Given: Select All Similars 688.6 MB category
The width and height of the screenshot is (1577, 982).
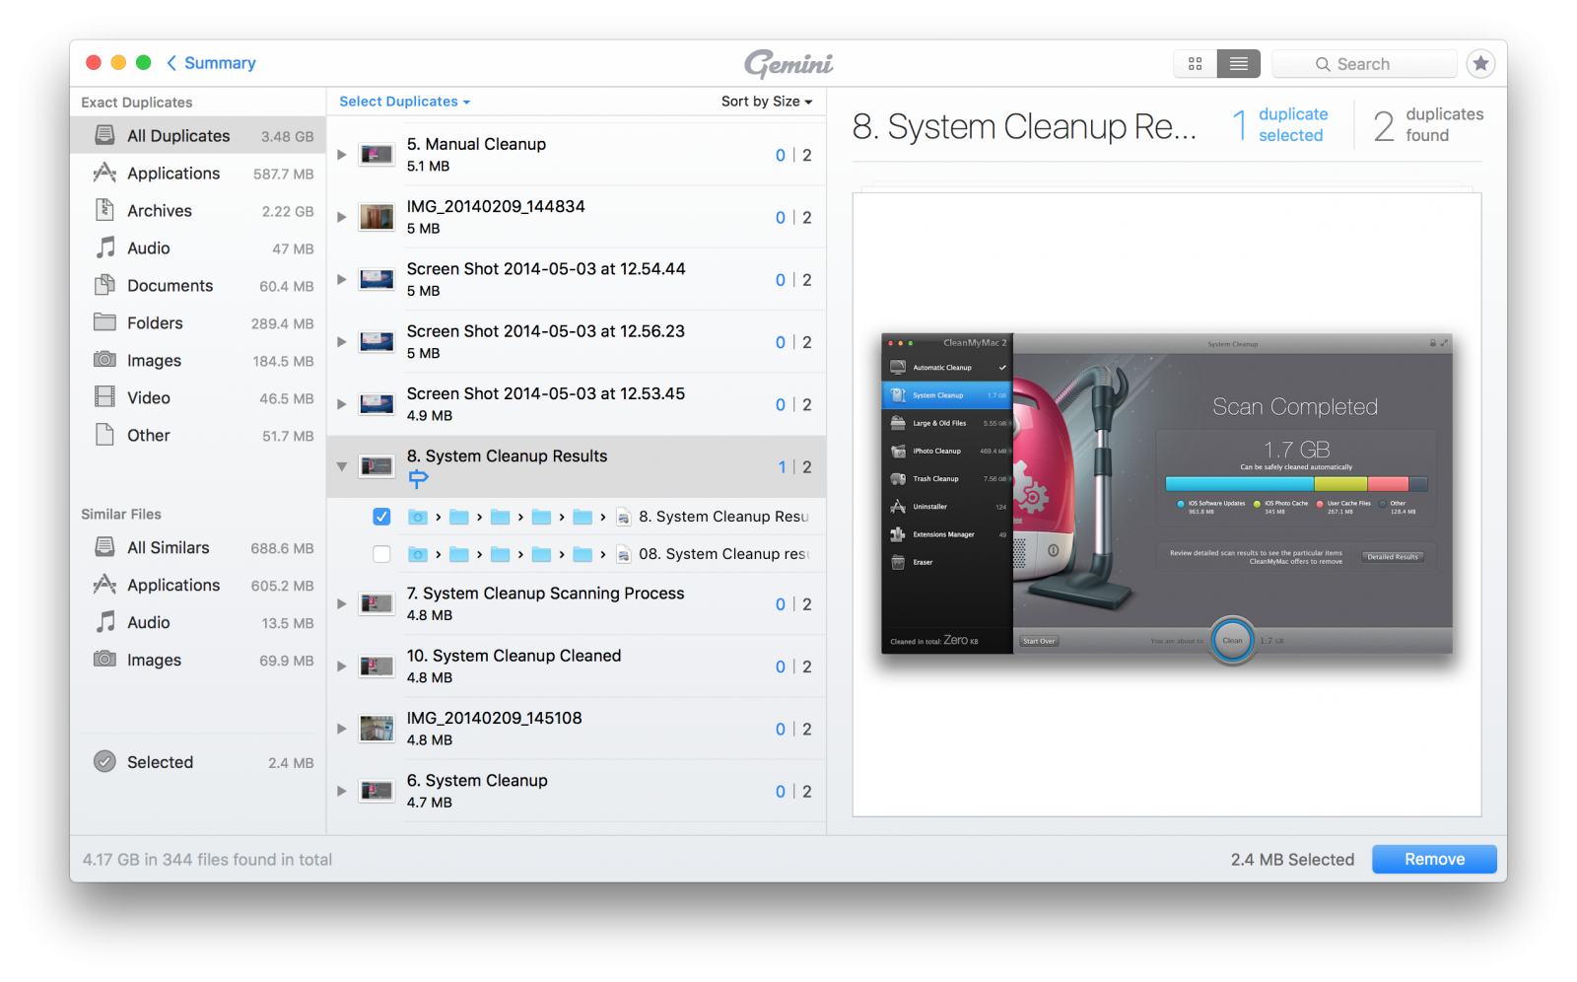Looking at the screenshot, I should [198, 547].
